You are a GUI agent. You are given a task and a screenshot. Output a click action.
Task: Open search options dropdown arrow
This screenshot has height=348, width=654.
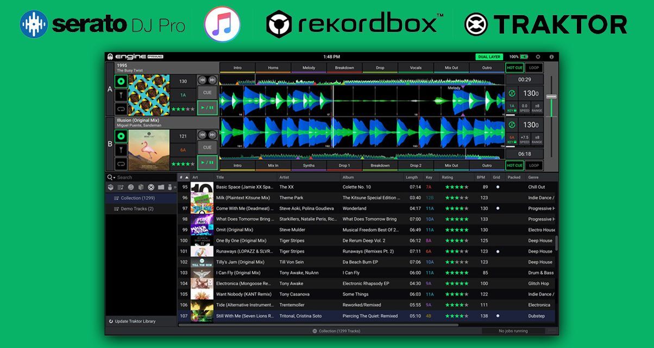114,177
